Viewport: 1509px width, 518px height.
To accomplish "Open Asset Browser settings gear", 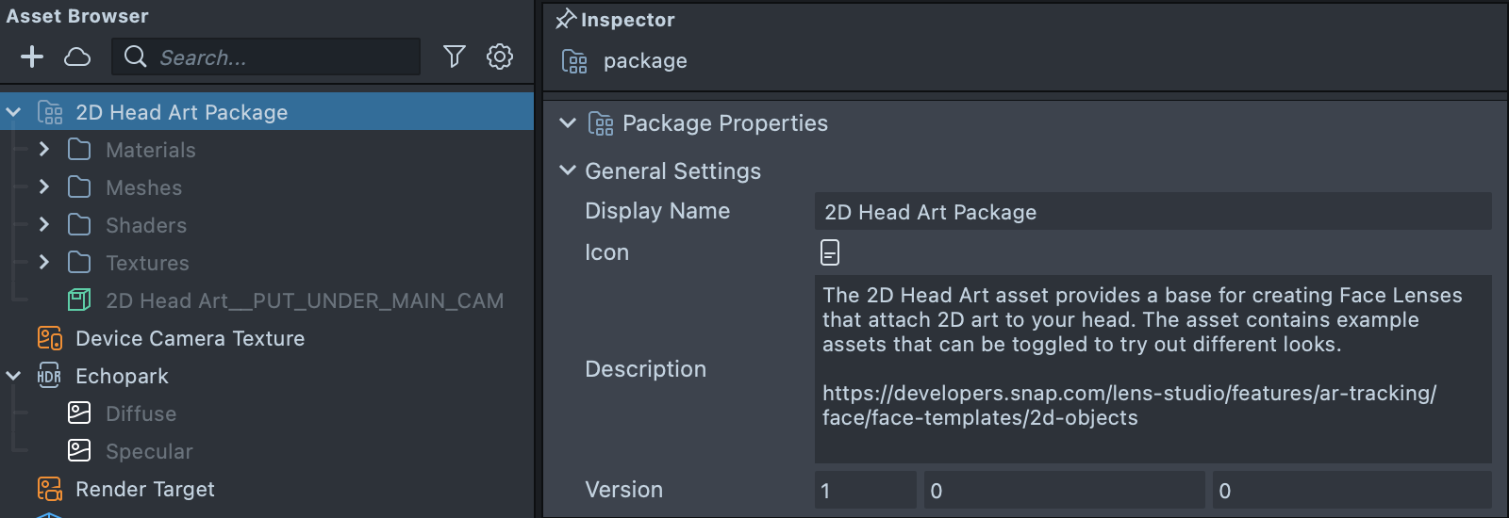I will tap(499, 57).
